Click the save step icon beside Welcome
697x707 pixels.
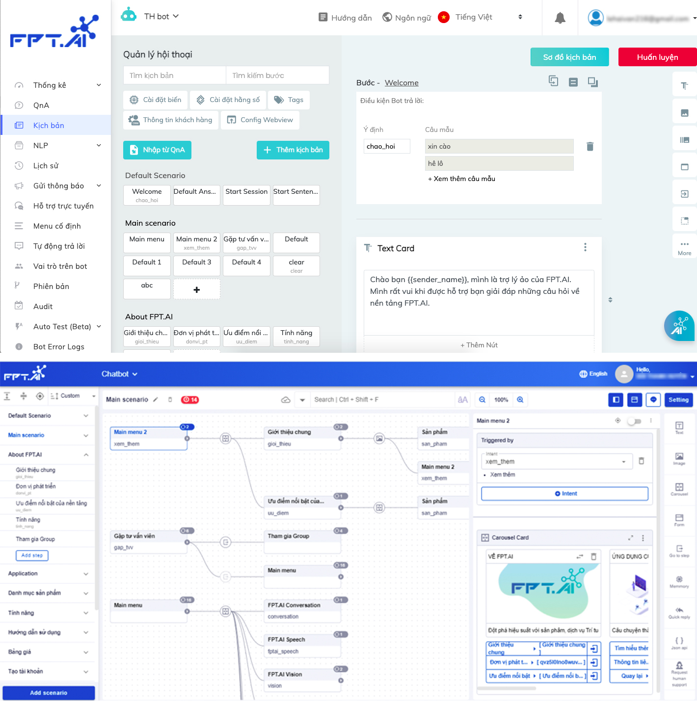pyautogui.click(x=573, y=82)
